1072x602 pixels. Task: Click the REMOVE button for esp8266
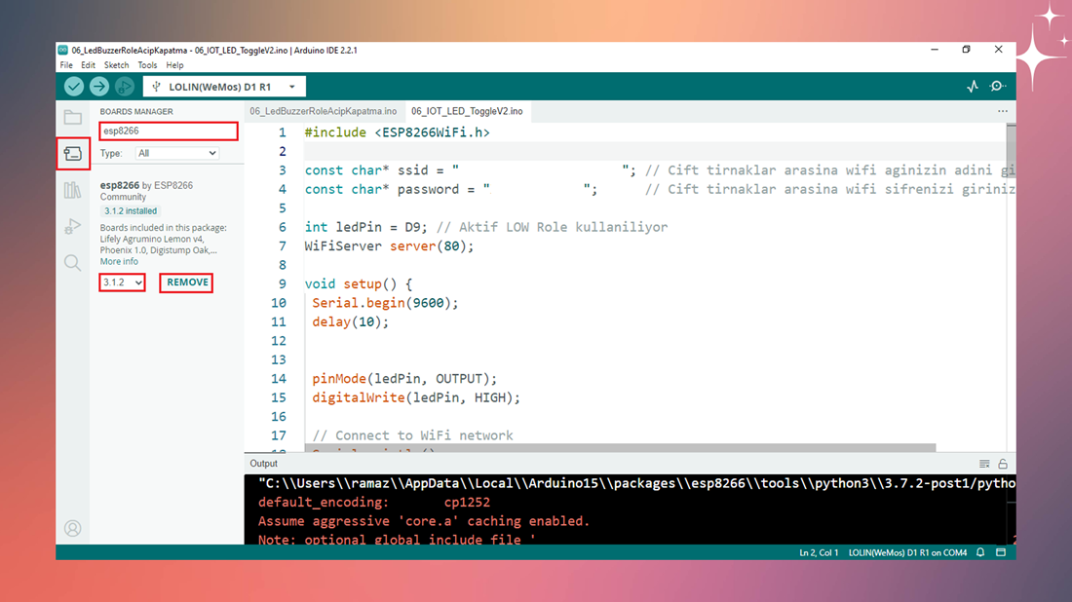187,282
